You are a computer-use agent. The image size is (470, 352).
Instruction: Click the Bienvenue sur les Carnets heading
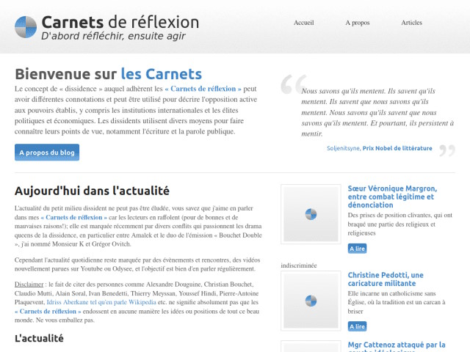[108, 74]
